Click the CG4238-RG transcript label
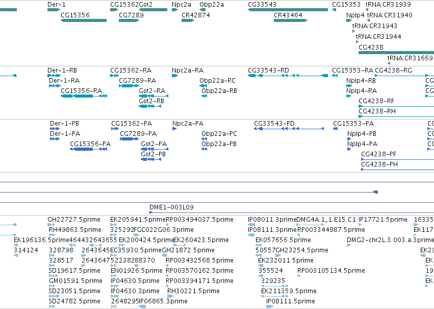This screenshot has height=309, width=434. click(393, 70)
